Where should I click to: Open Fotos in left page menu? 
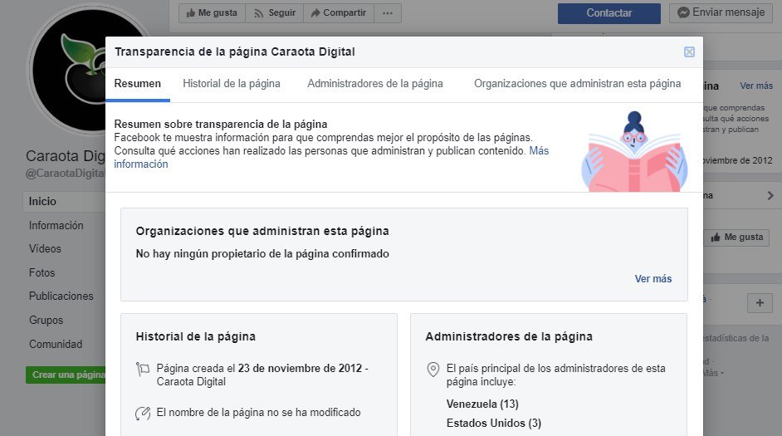tap(42, 273)
